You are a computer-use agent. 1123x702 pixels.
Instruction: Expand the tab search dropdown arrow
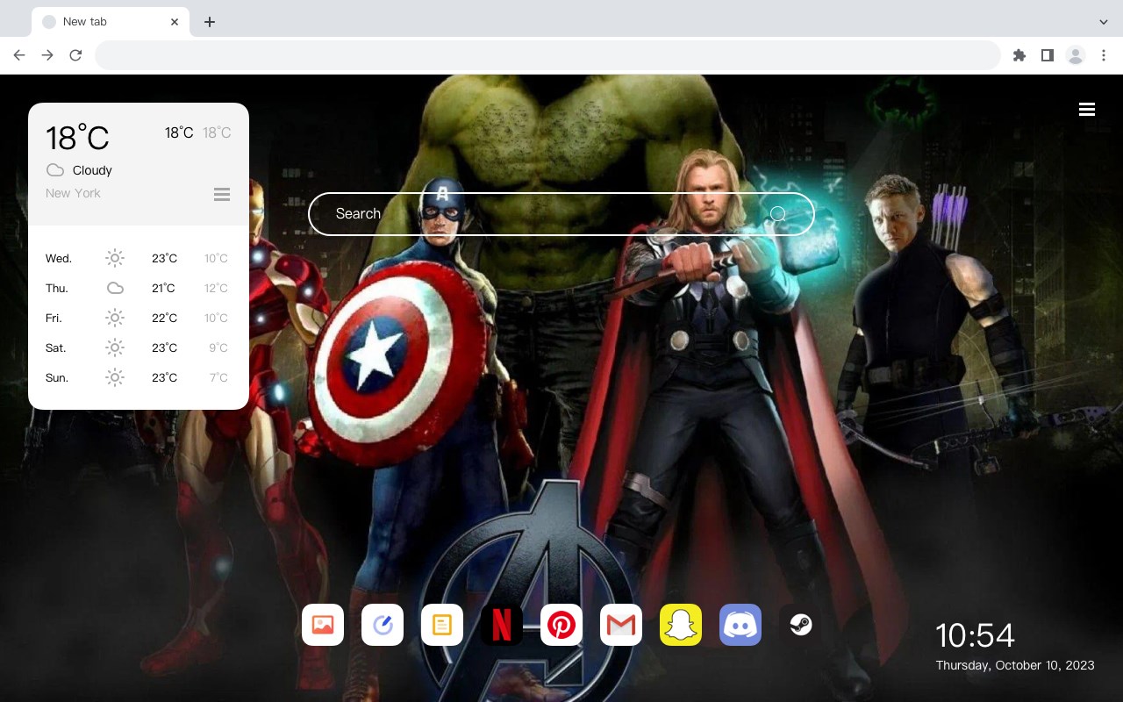1104,22
